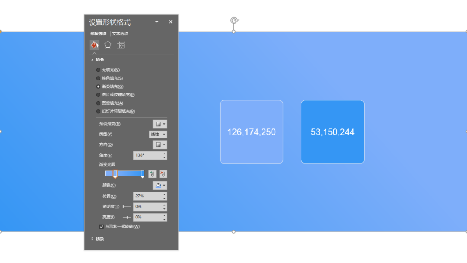Click the remove gradient stop button
Image resolution: width=467 pixels, height=263 pixels.
[163, 174]
